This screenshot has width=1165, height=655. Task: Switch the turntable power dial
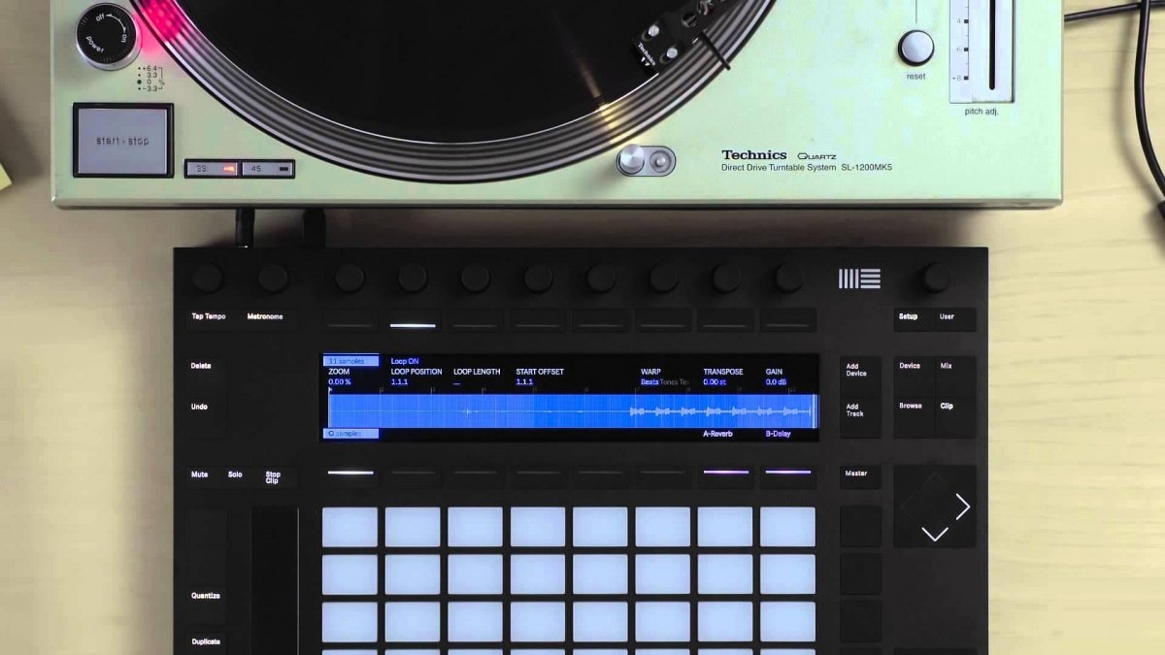click(108, 35)
